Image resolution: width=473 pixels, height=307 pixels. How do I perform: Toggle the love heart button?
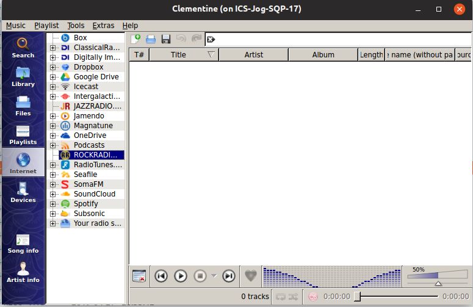pos(250,276)
